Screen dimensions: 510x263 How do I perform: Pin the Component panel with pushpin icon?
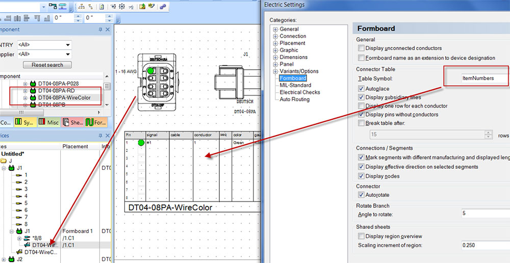100,30
